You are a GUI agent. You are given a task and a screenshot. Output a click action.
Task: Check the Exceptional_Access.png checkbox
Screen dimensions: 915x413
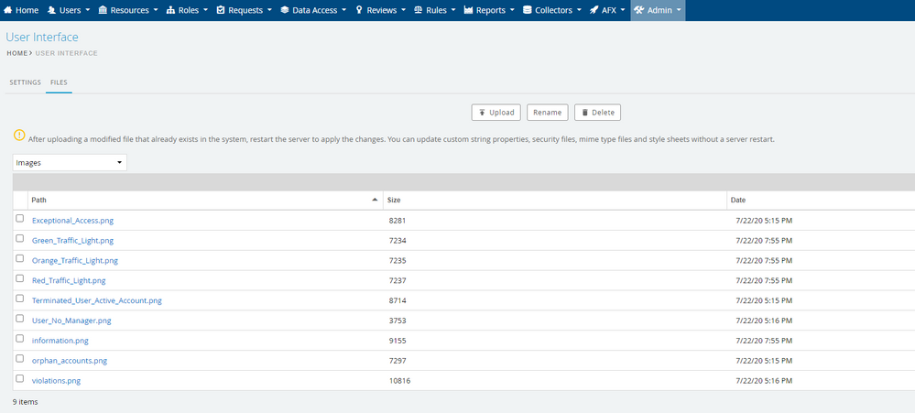20,219
